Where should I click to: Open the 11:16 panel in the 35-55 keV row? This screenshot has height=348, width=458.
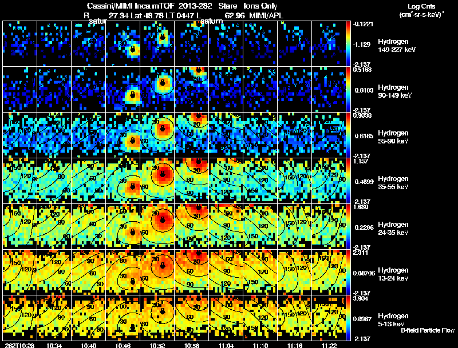tap(294, 181)
